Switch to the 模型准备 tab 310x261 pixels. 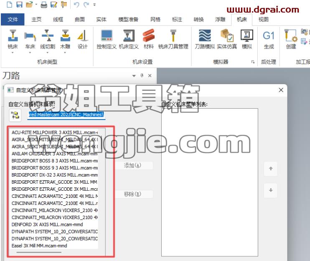(128, 19)
